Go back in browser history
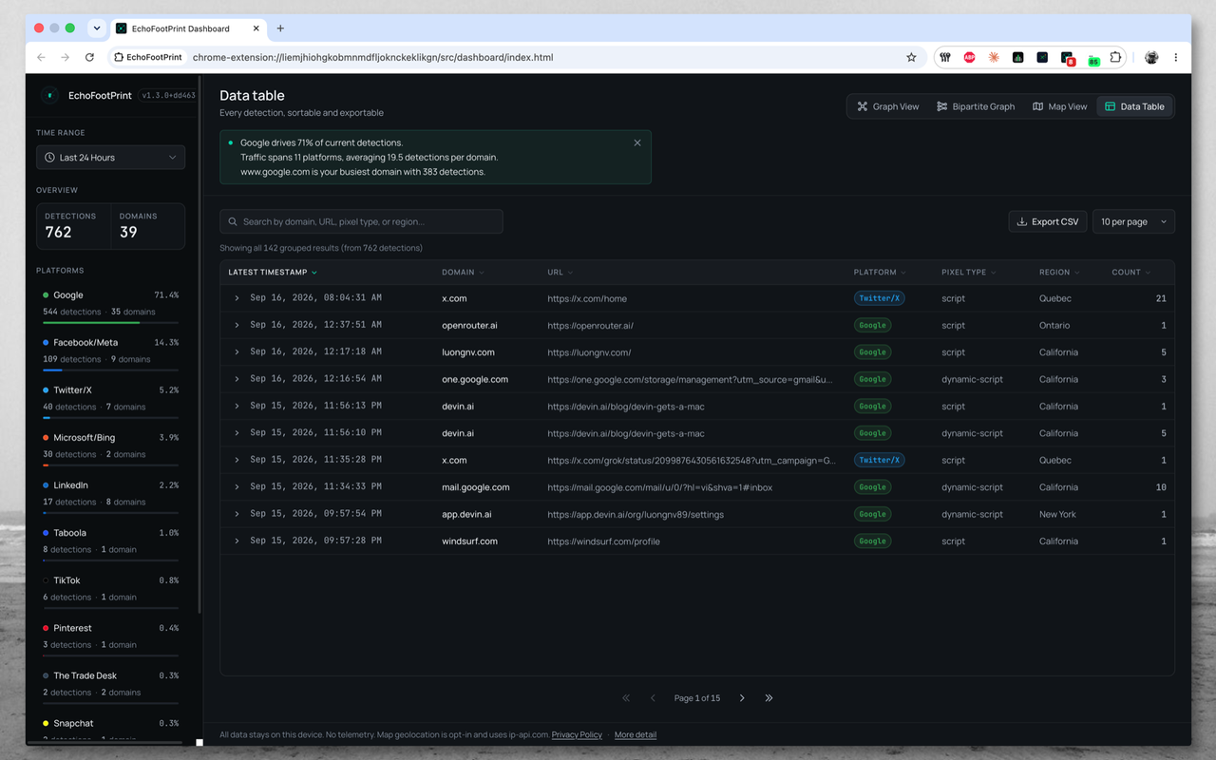 [x=41, y=57]
